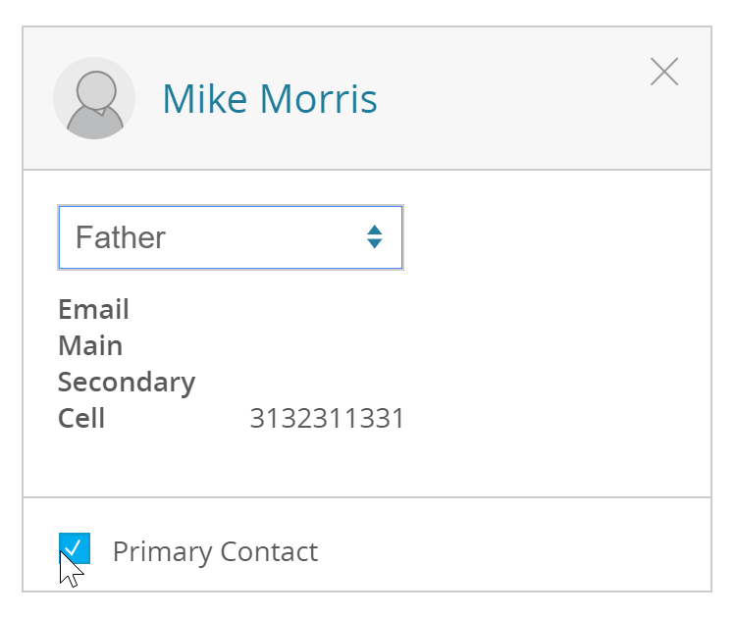The image size is (736, 618).
Task: Click the Main phone label
Action: (90, 346)
